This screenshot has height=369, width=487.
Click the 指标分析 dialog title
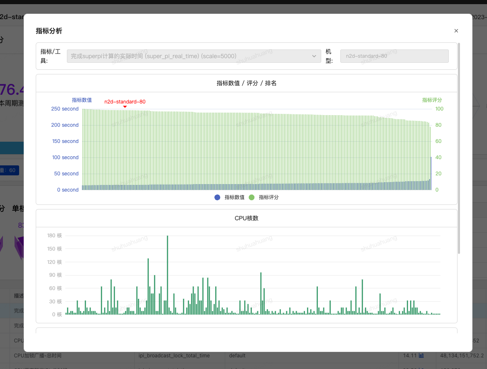point(49,31)
